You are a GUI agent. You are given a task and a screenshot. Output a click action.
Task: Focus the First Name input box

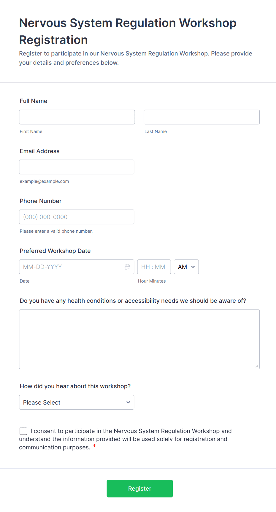77,117
